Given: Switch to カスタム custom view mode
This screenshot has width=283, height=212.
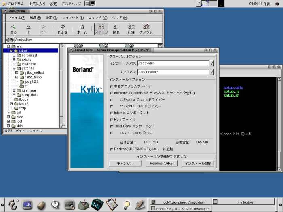Looking at the screenshot, I should (x=146, y=29).
